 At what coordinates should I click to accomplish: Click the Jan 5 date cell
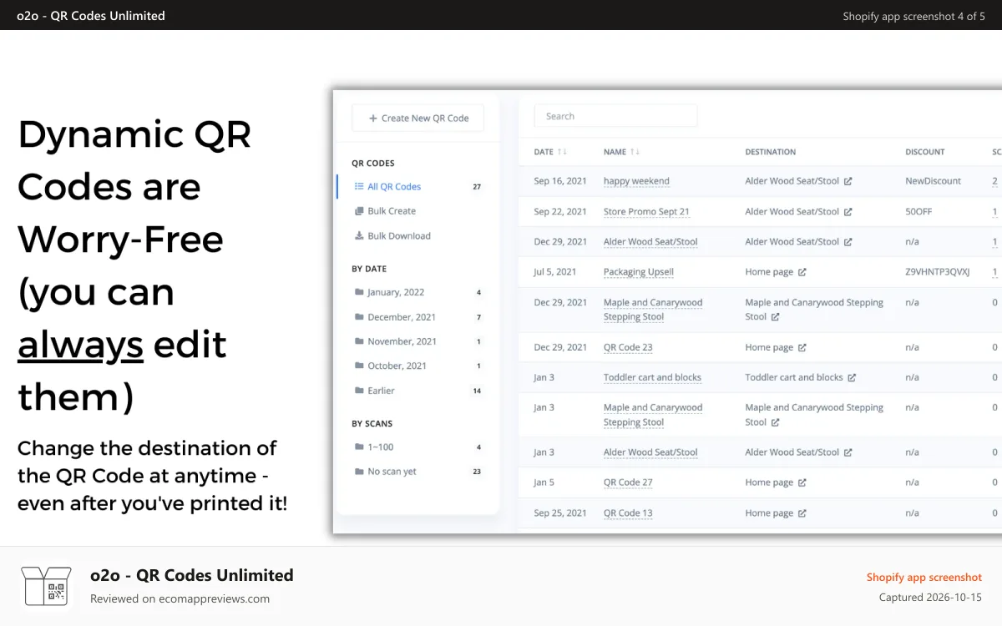(x=544, y=482)
